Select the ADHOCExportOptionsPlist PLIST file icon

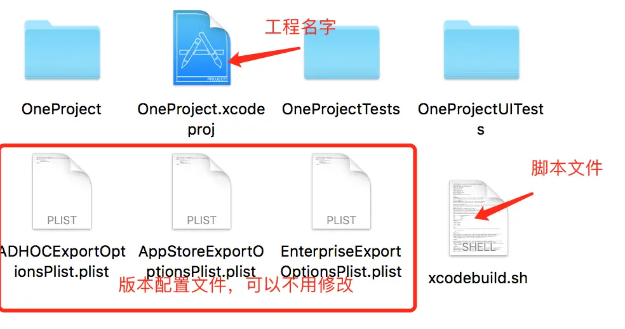point(62,191)
